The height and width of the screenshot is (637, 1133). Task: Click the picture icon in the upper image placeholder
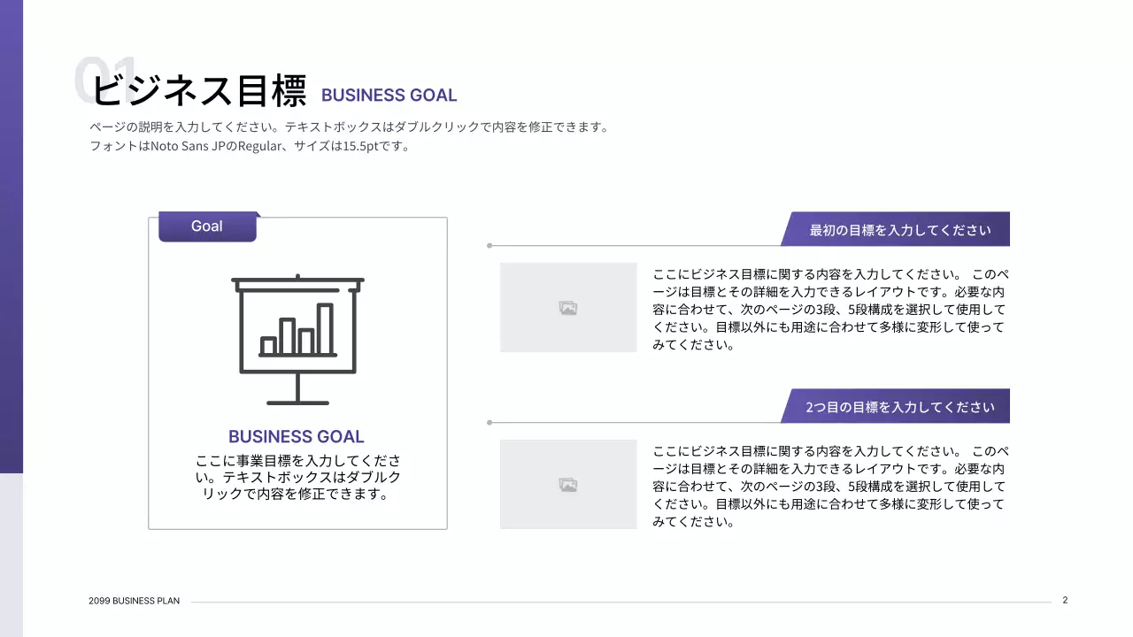[568, 308]
